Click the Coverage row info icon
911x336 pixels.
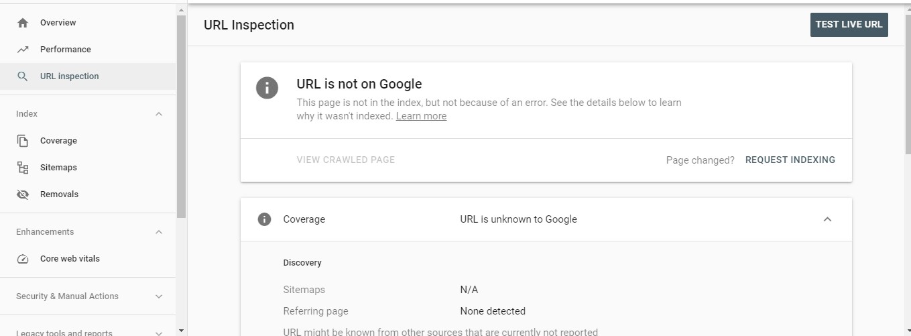(x=265, y=219)
